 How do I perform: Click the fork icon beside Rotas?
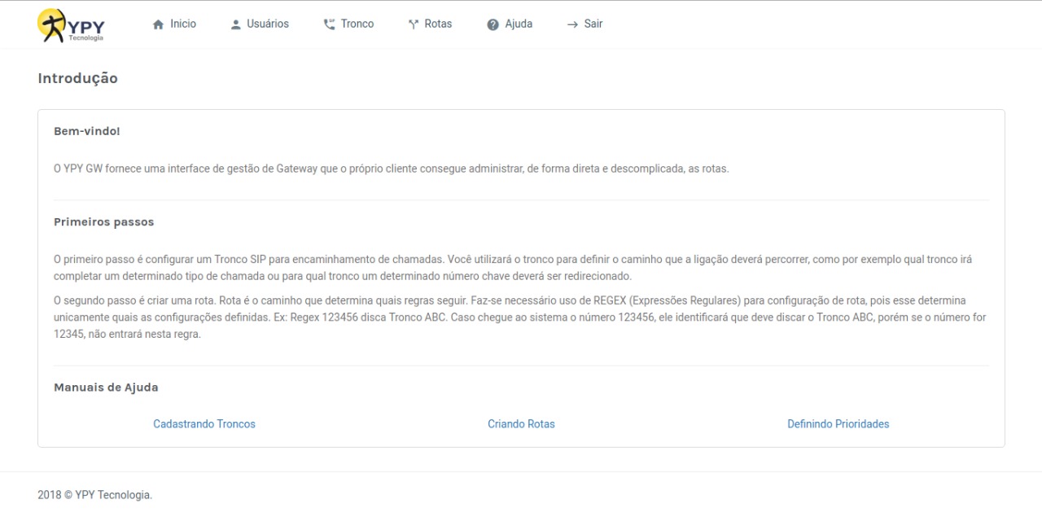pos(414,24)
